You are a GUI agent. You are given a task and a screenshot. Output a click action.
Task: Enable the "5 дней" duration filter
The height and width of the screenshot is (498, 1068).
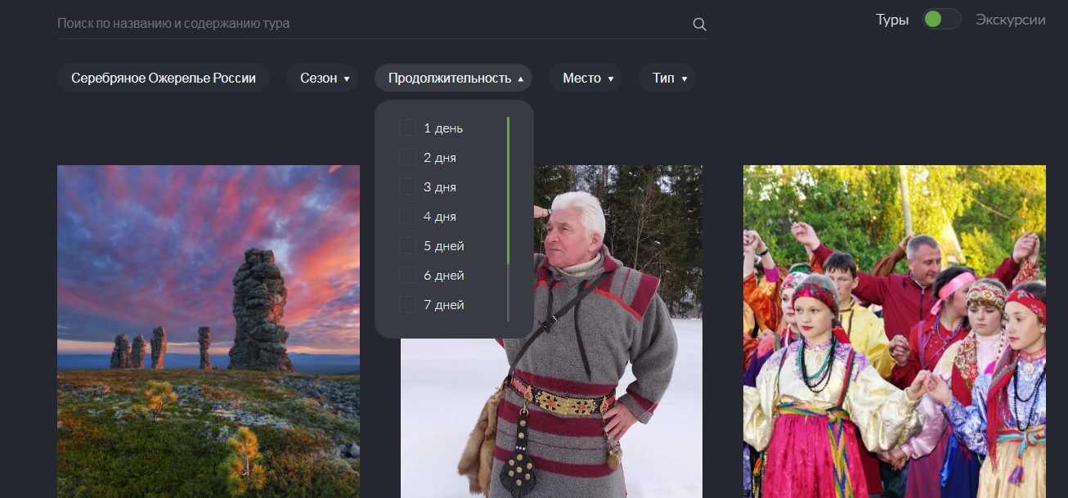point(407,246)
